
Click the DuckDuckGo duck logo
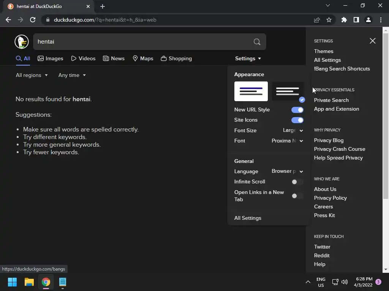pyautogui.click(x=22, y=42)
